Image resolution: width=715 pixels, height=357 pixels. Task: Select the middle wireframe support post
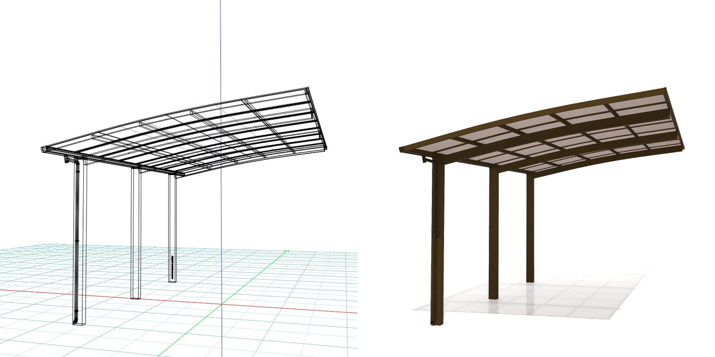click(x=136, y=233)
